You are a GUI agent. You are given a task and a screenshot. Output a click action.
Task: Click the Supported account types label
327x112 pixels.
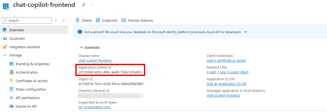[x=98, y=102]
